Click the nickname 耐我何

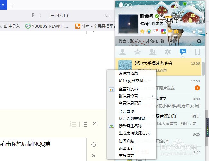[x=147, y=16]
